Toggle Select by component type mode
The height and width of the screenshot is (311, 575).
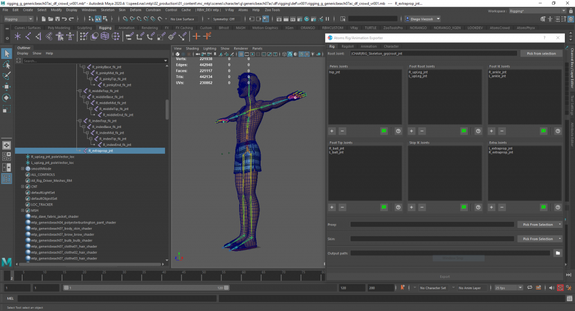105,19
